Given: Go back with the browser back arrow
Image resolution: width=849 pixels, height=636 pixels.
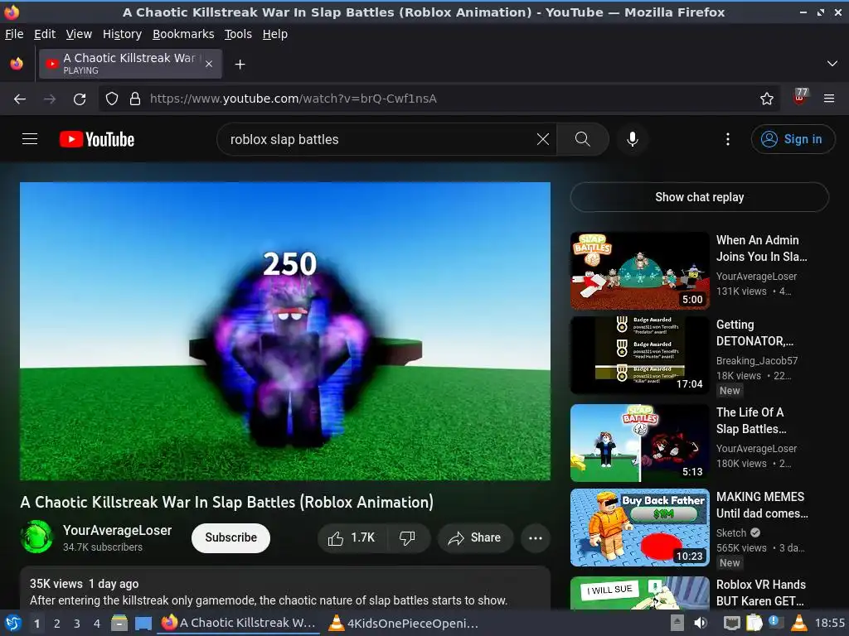Looking at the screenshot, I should (x=20, y=99).
